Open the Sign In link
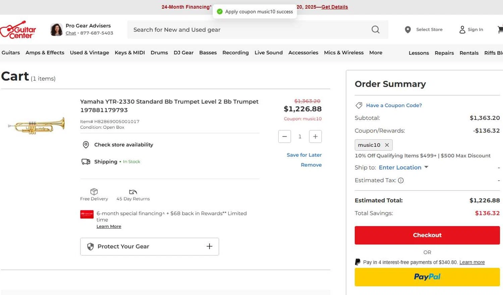 click(x=476, y=29)
